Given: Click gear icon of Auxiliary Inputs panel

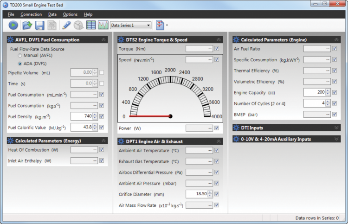Looking at the screenshot, I should pyautogui.click(x=236, y=139).
